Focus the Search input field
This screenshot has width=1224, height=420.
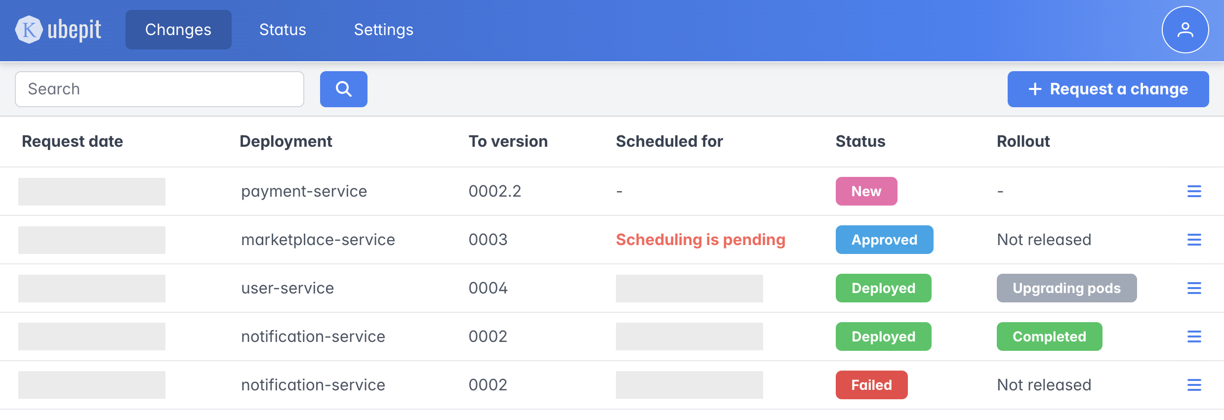click(x=159, y=89)
